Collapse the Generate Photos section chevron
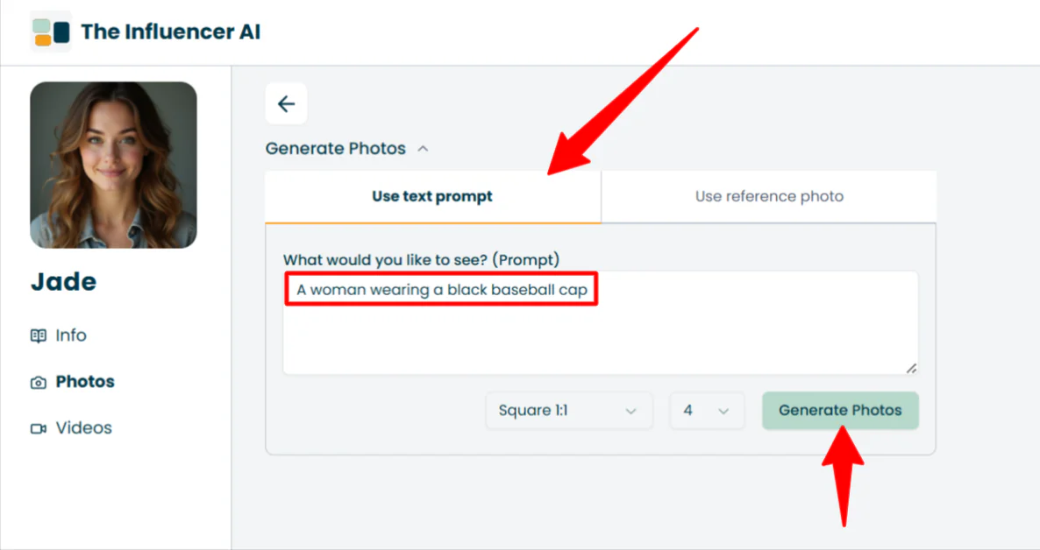This screenshot has height=550, width=1040. (x=423, y=149)
